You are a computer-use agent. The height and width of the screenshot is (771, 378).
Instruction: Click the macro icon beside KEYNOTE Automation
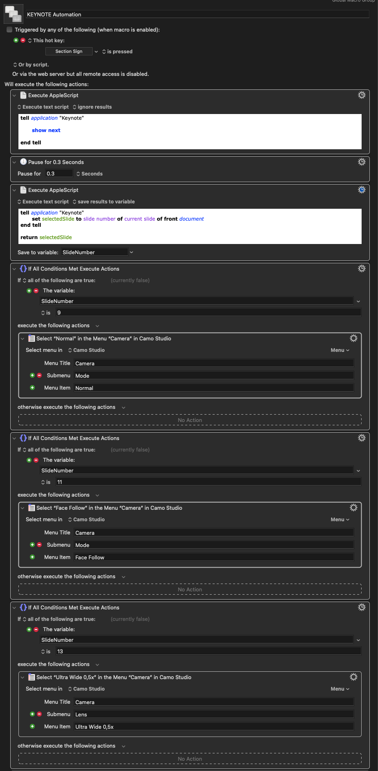[x=13, y=14]
